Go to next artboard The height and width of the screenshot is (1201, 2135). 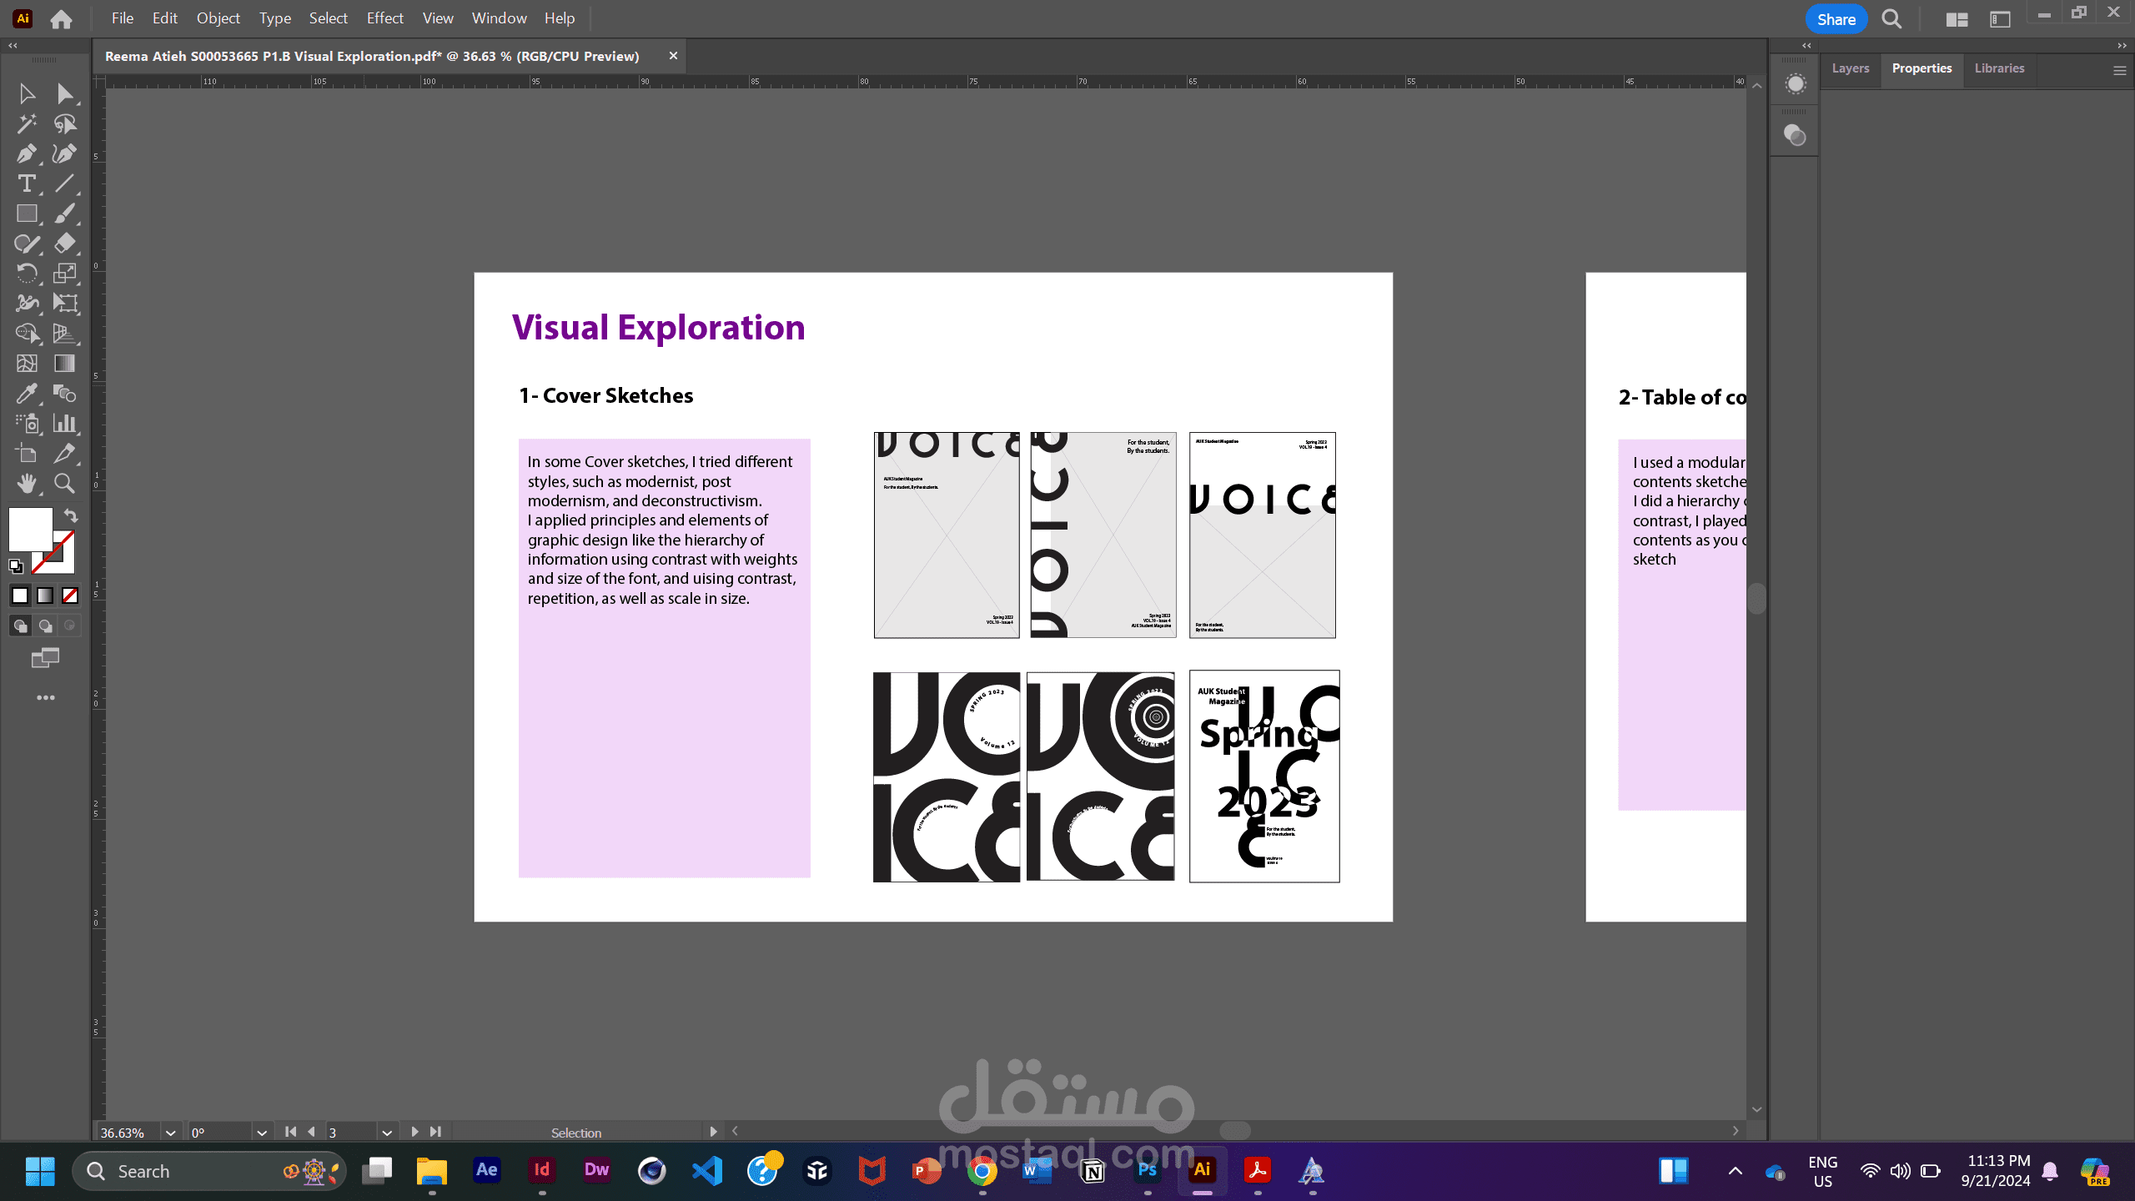(x=414, y=1132)
